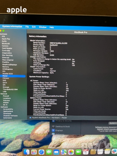Screen dimensions: 117x156
Task: Select Graphics/Displays in the sidebar
Action: tap(9, 65)
